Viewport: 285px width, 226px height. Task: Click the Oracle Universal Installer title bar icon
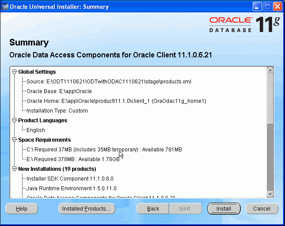pyautogui.click(x=5, y=7)
